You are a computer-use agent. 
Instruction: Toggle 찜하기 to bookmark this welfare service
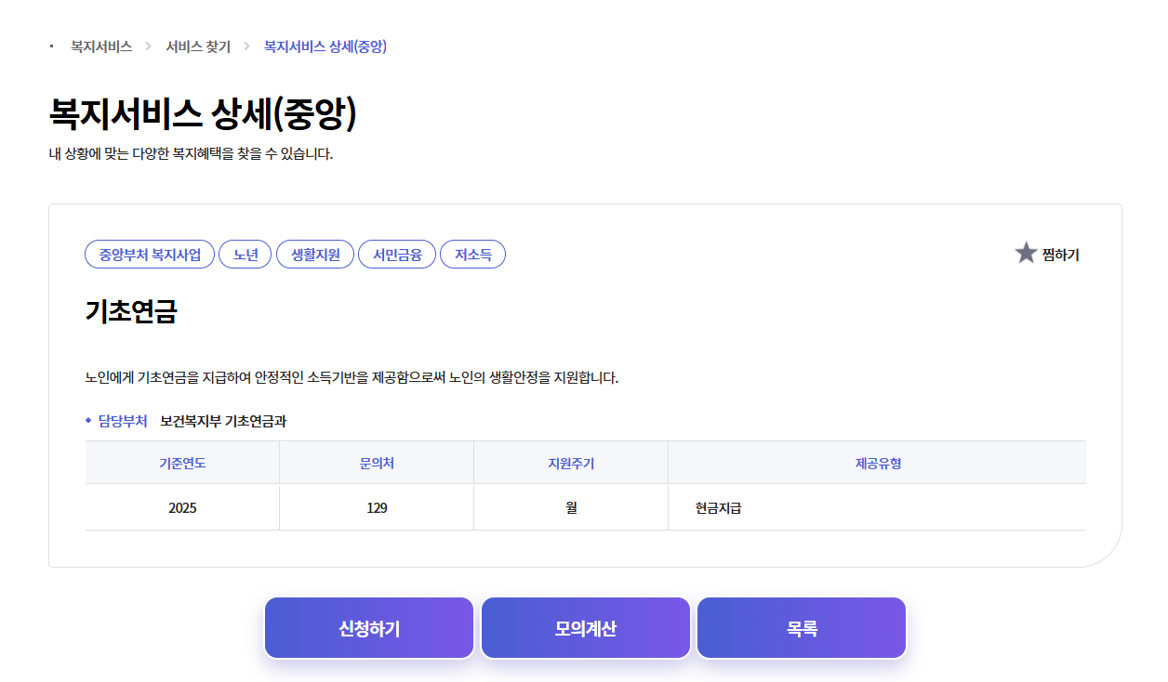tap(1061, 254)
